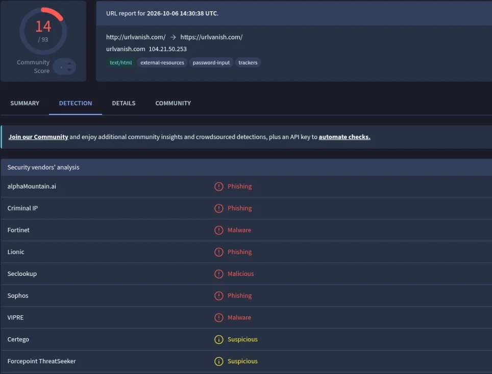Select the Criminal IP vendor name

coord(22,208)
